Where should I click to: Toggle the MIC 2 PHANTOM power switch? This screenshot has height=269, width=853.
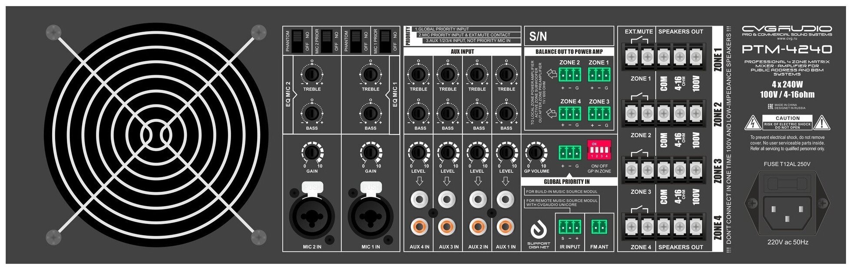tap(297, 41)
